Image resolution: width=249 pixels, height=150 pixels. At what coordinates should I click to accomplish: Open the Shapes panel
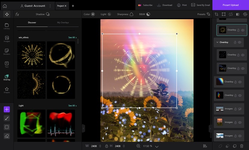point(7,90)
